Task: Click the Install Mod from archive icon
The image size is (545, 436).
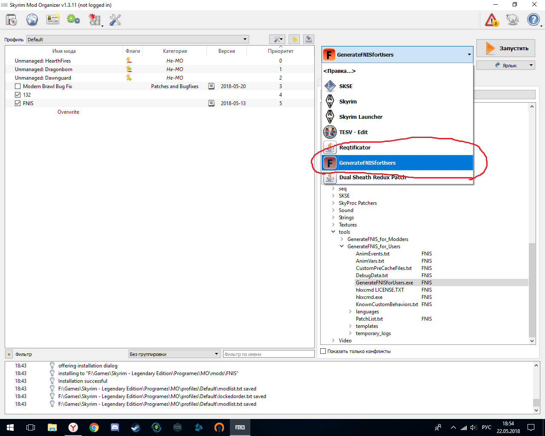Action: click(11, 20)
